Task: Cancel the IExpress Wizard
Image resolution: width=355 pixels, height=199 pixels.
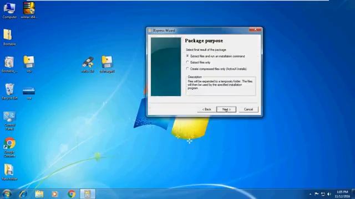Action: click(x=248, y=109)
